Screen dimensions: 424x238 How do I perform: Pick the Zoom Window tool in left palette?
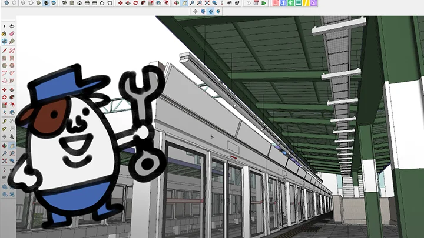[12, 153]
